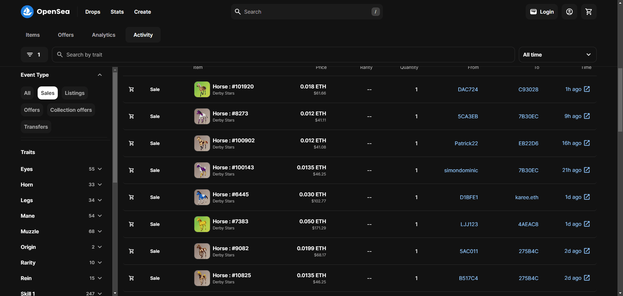
Task: Click the Login button
Action: point(542,12)
